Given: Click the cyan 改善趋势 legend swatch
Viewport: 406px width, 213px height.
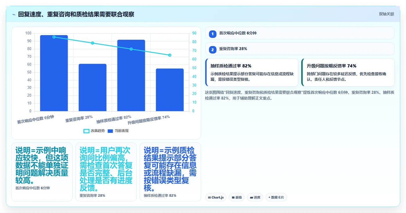Looking at the screenshot, I should tap(86, 131).
